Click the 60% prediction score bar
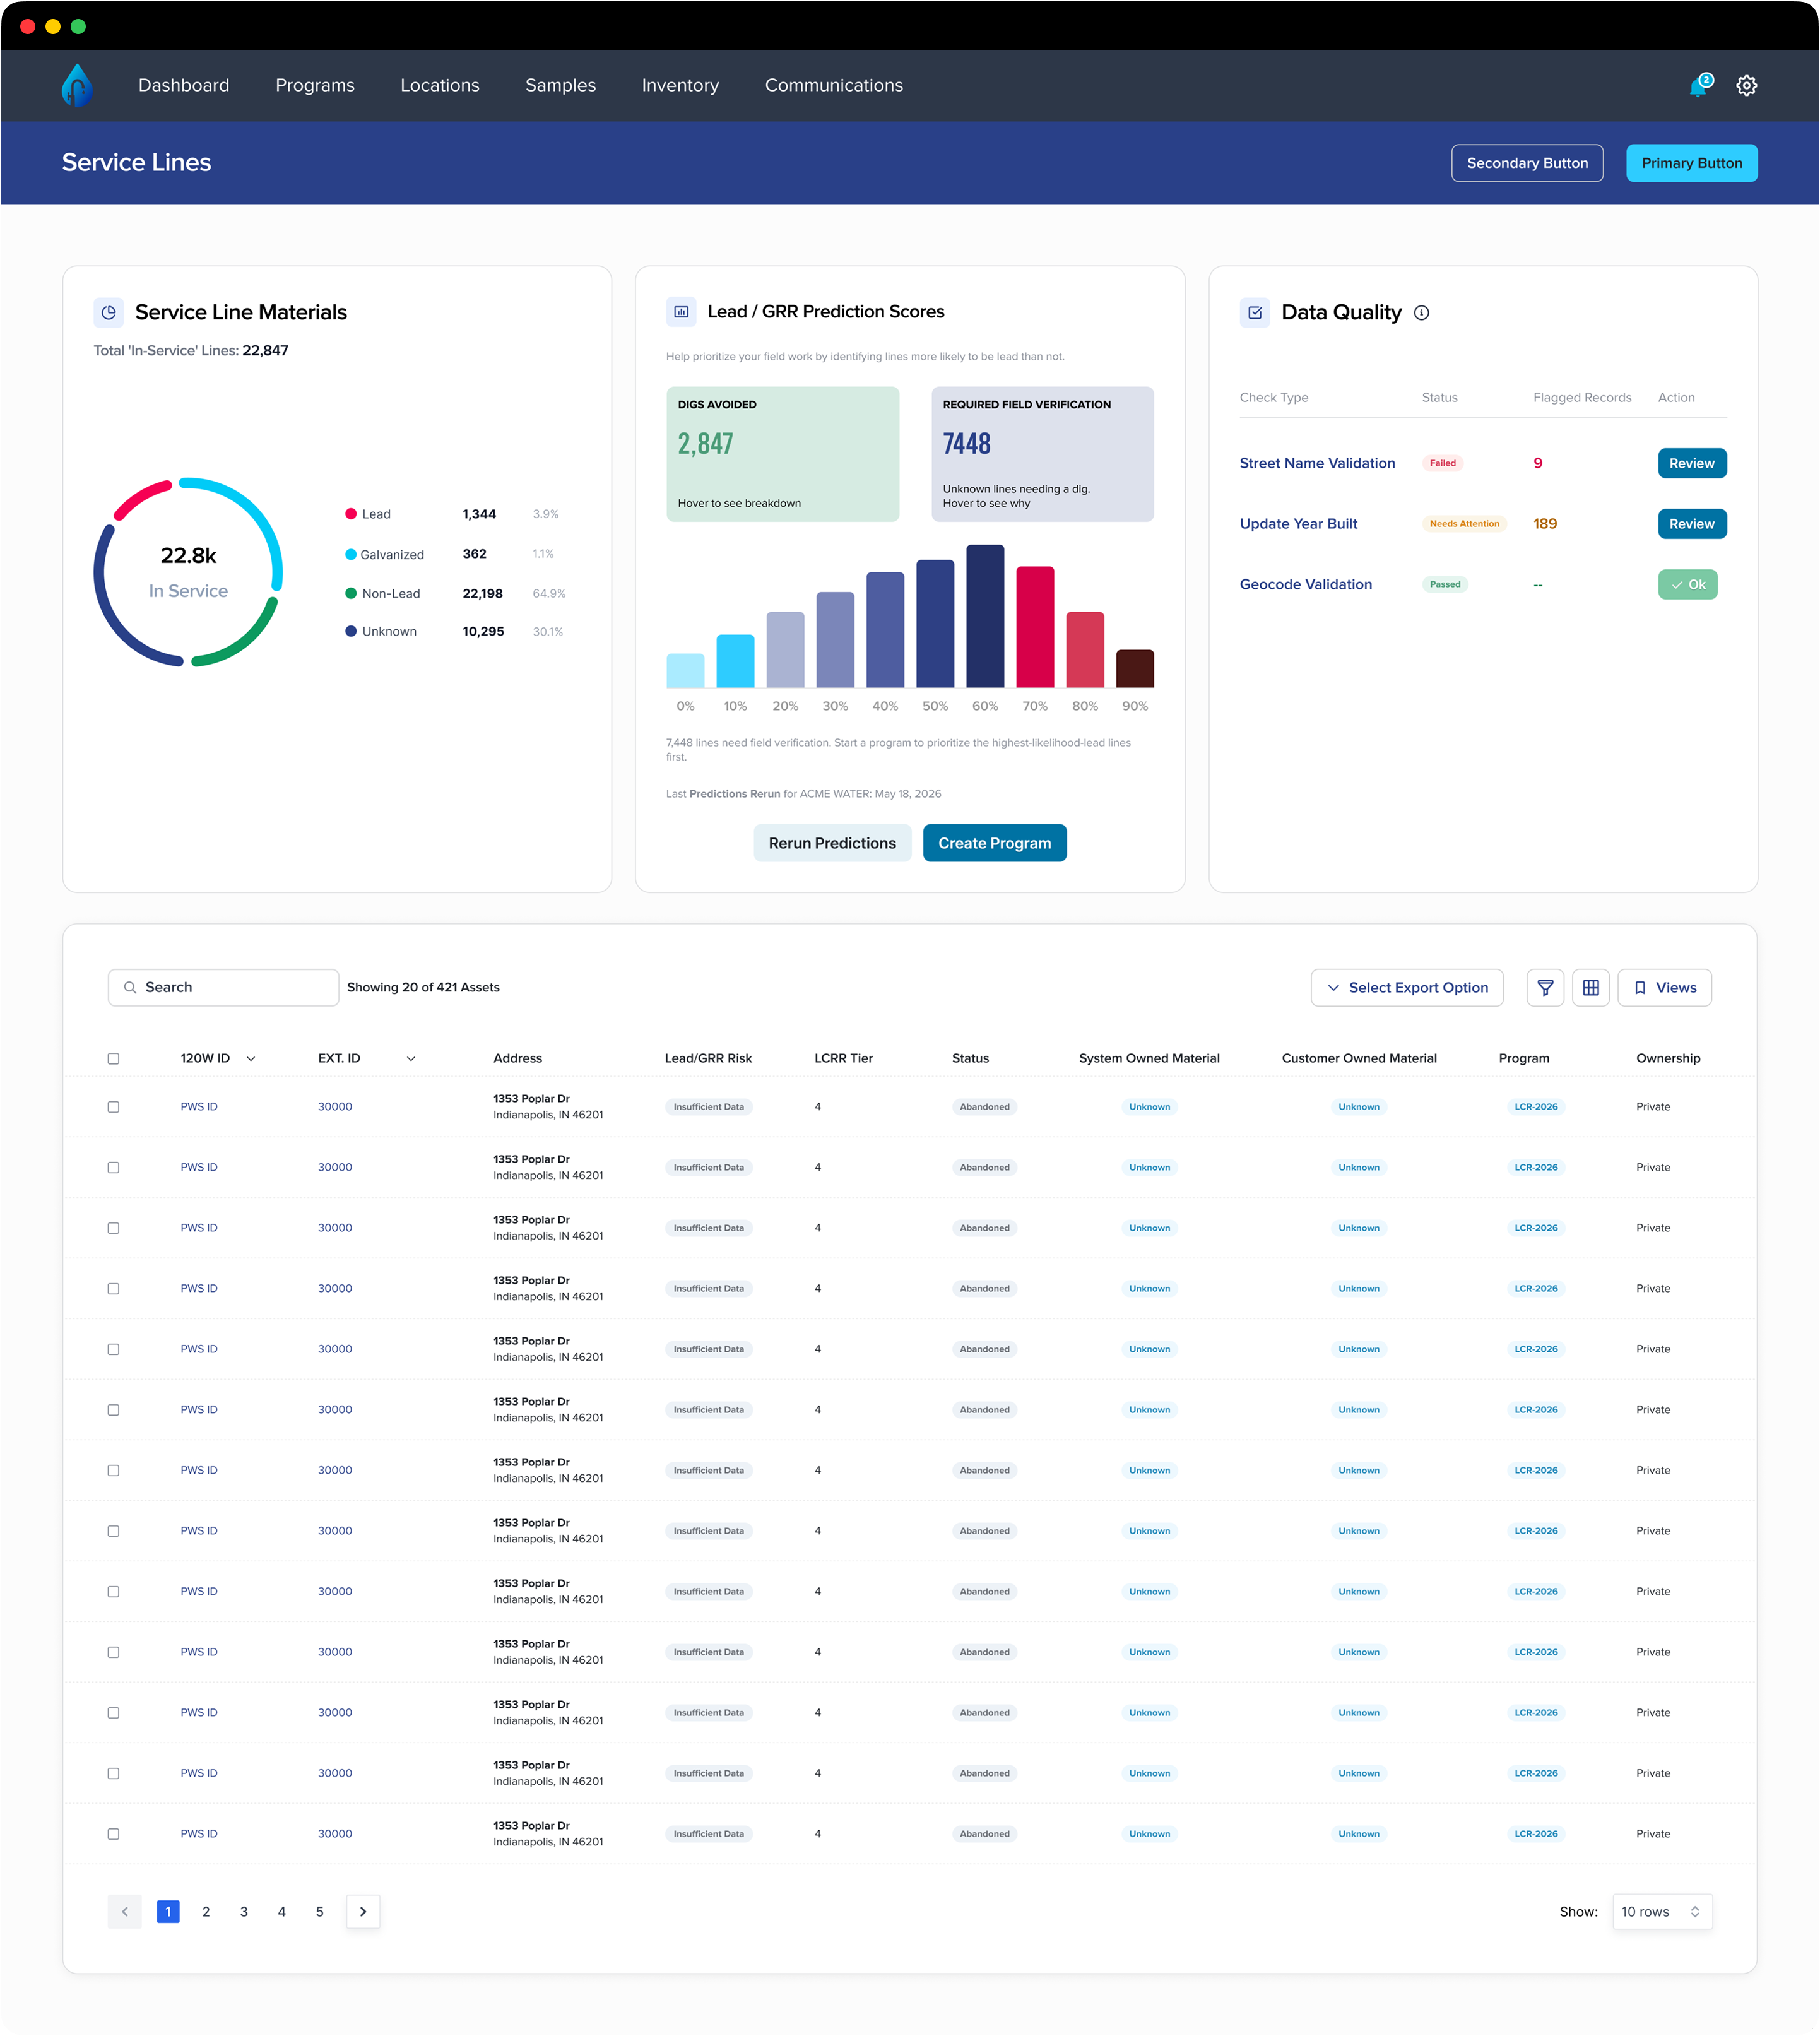The width and height of the screenshot is (1820, 2036). click(985, 616)
